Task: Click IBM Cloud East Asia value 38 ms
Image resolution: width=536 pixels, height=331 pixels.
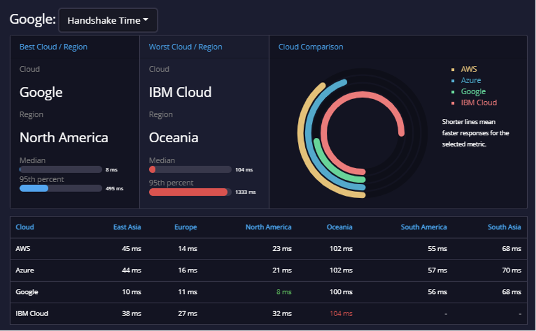Action: [132, 314]
